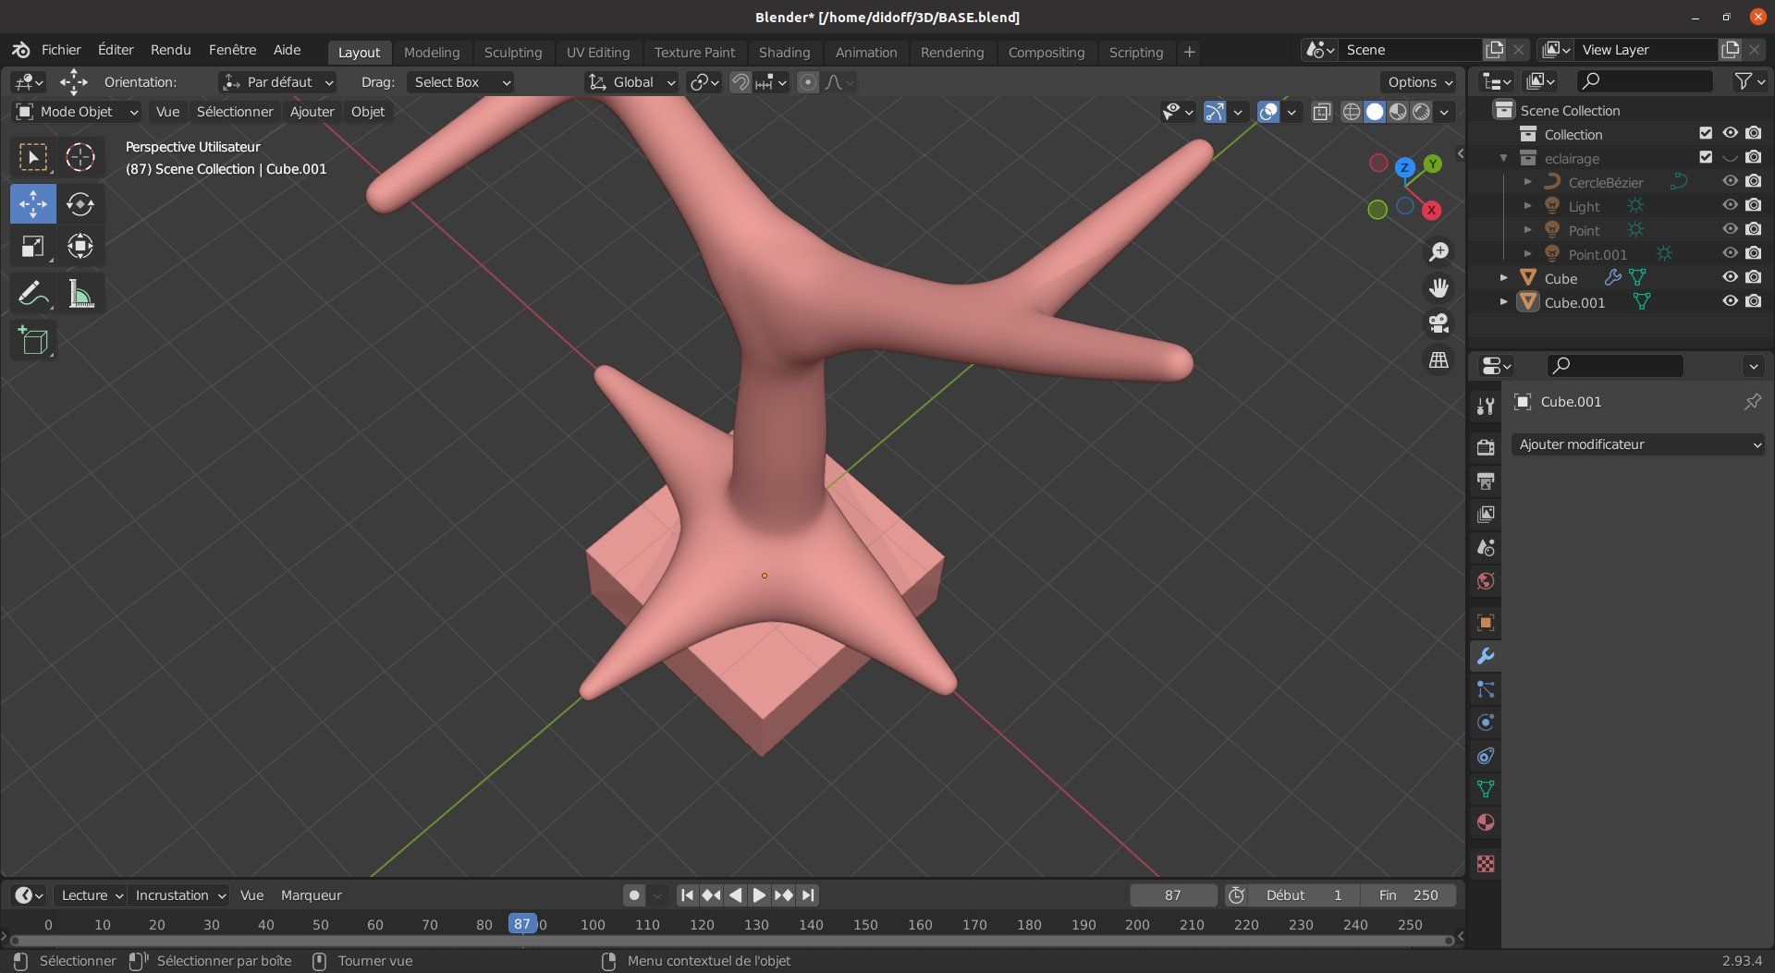The height and width of the screenshot is (973, 1775).
Task: Open the Physics properties tab
Action: [x=1486, y=723]
